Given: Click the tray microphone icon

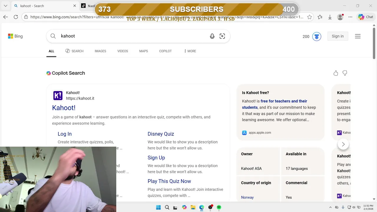Looking at the screenshot, I should [x=343, y=207].
